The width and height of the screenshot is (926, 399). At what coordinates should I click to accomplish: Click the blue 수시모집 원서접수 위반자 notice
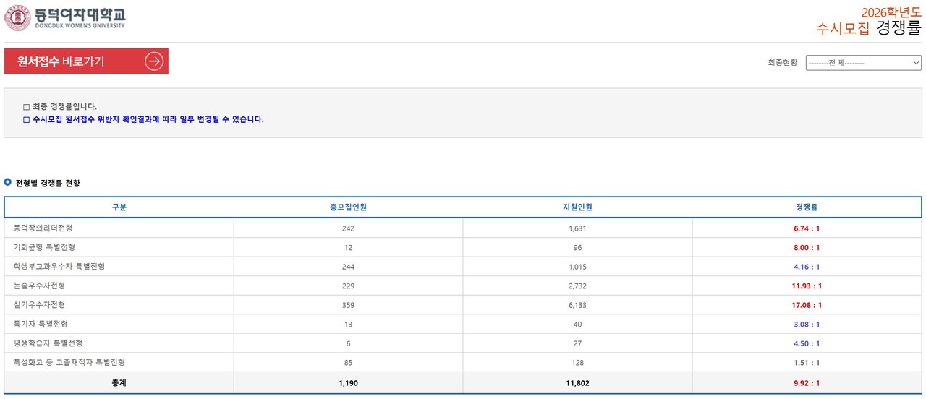click(x=143, y=119)
